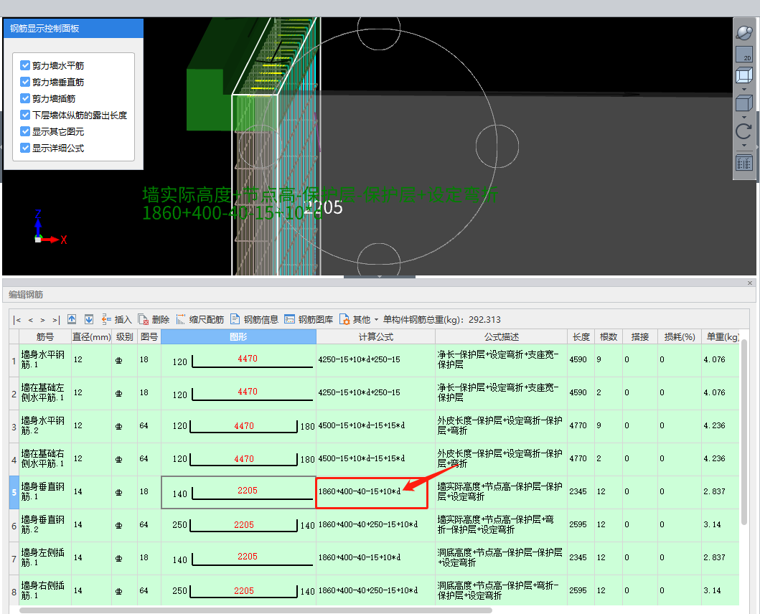Click 墙身垂直钢筋.2 name cell
Viewport: 760px width, 614px height.
(x=45, y=525)
